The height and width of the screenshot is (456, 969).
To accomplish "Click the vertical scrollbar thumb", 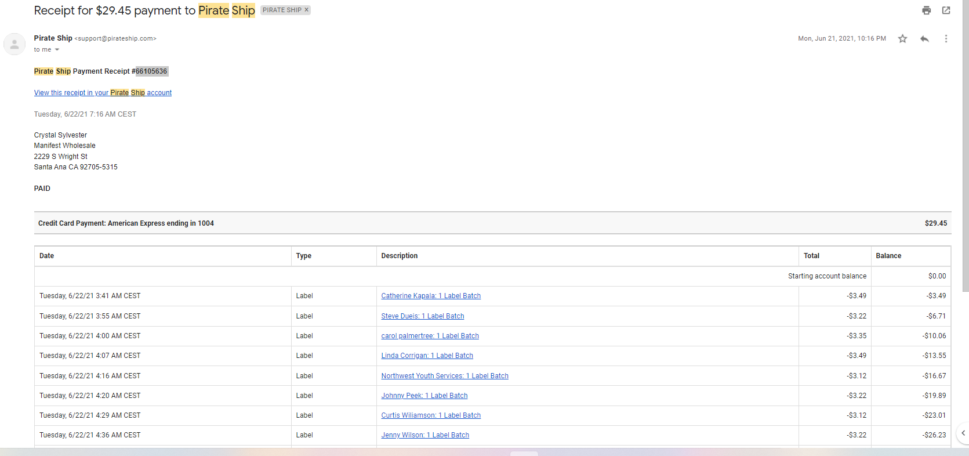I will click(x=966, y=145).
